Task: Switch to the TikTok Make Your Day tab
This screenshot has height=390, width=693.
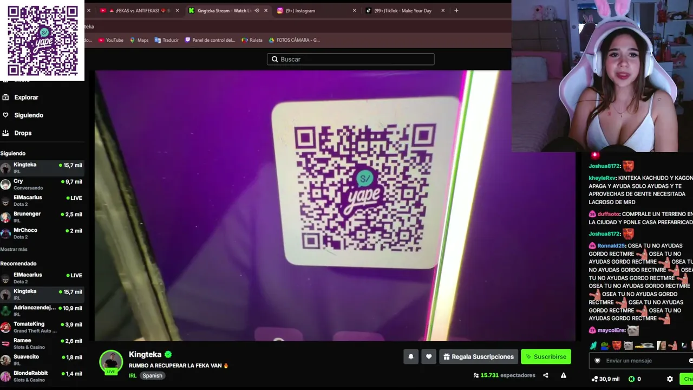Action: click(404, 10)
